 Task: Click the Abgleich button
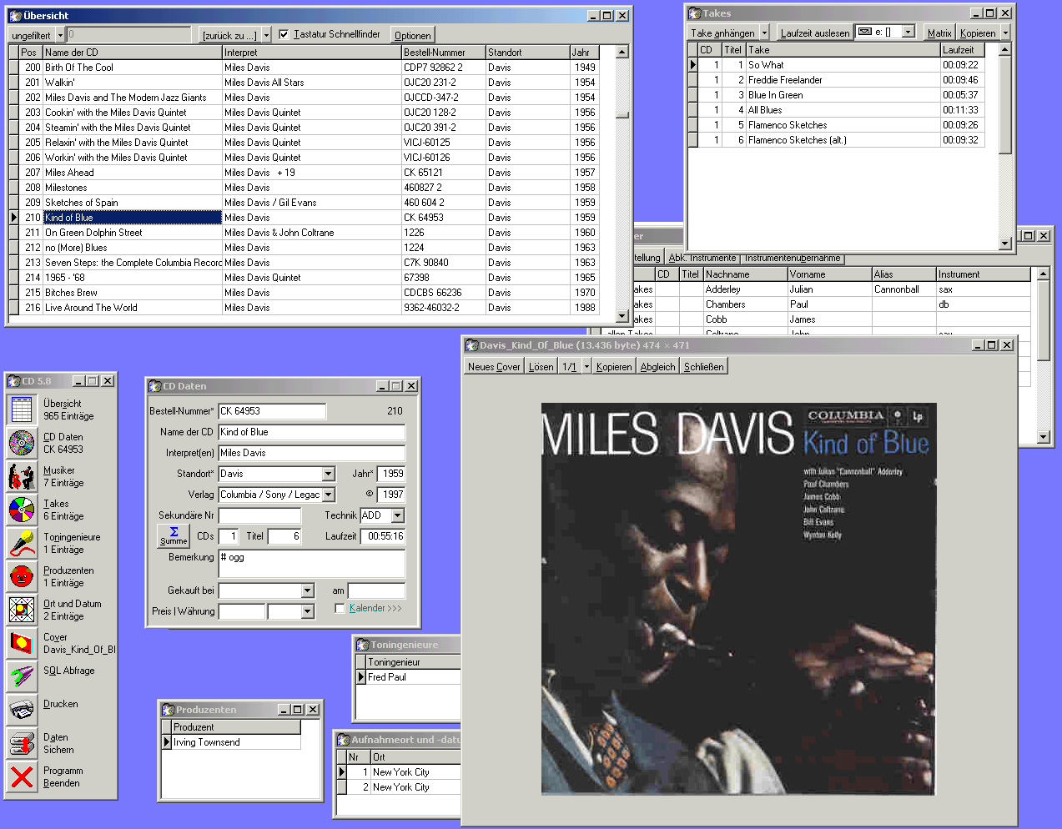pos(657,366)
